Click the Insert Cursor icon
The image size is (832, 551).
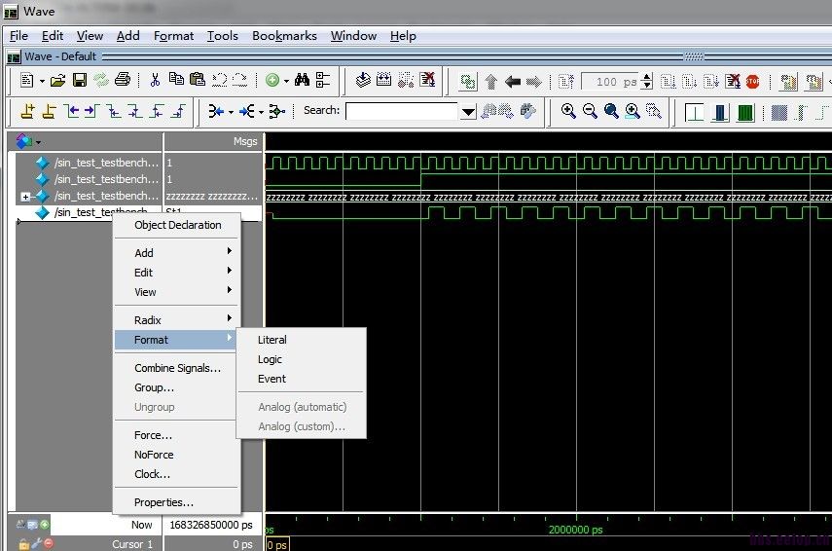[27, 111]
